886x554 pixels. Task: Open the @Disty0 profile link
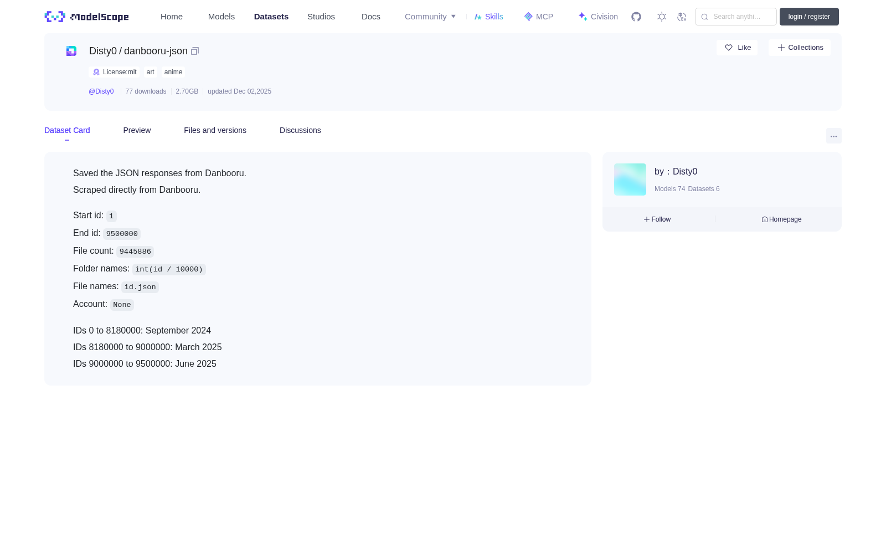coord(101,91)
